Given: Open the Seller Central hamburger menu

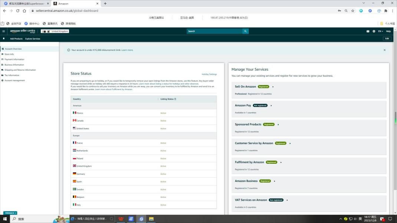Looking at the screenshot, I should (x=4, y=31).
